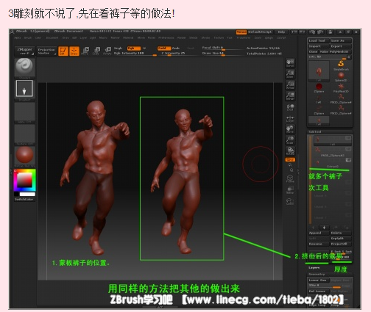Click the Export button
Screen dimensions: 371x312
pyautogui.click(x=341, y=46)
